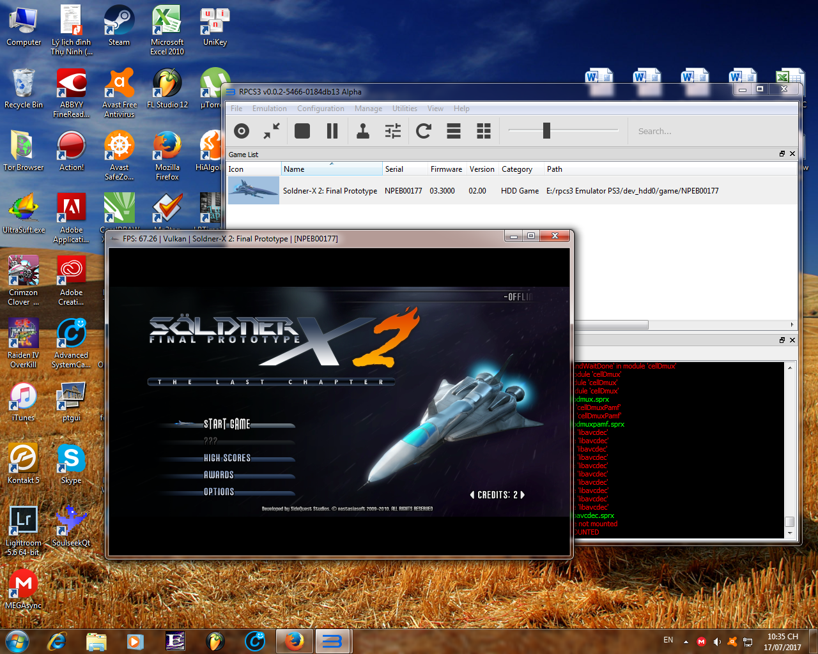Viewport: 818px width, 654px height.
Task: Float the Game List panel
Action: pyautogui.click(x=782, y=154)
